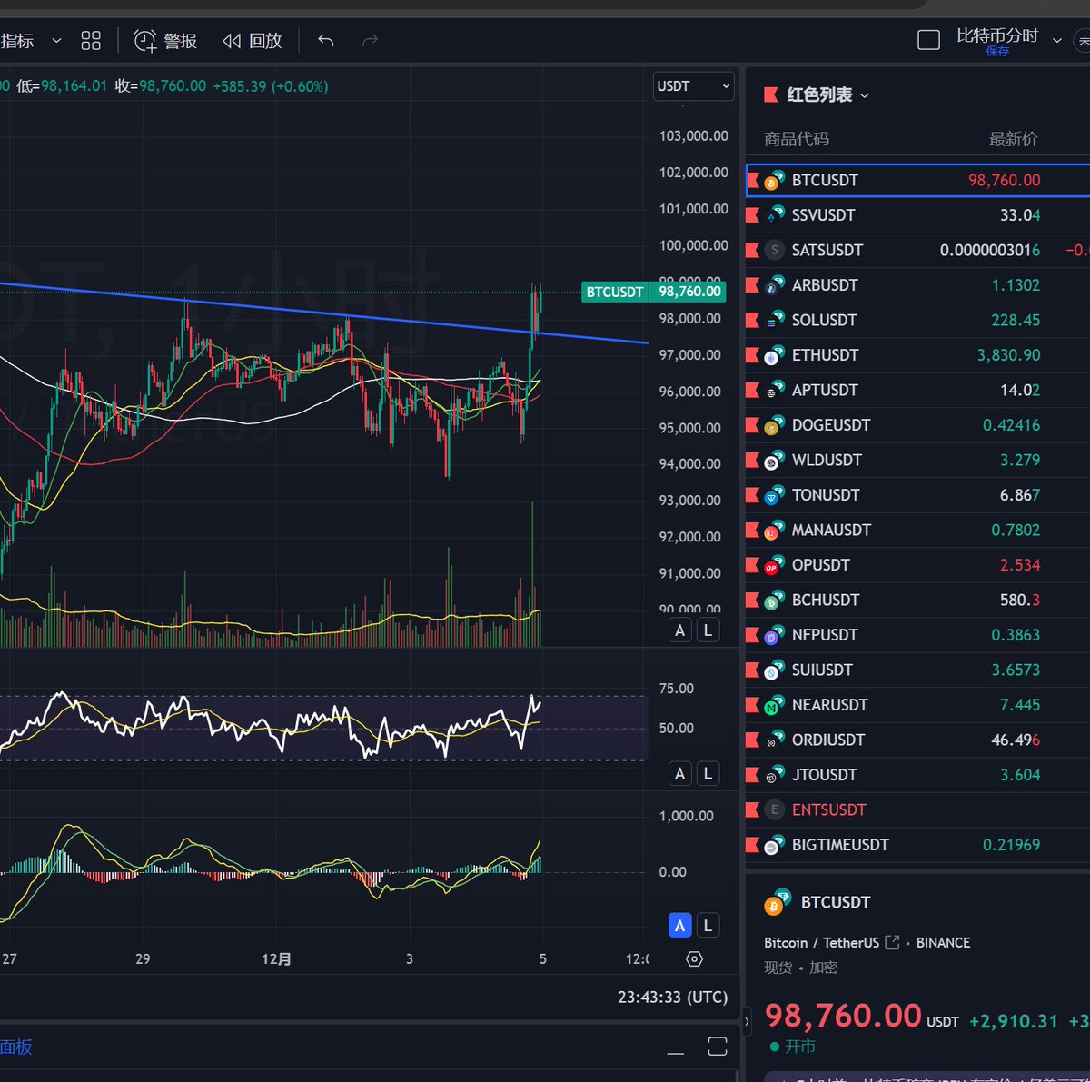
Task: Select OPUSDT in watchlist
Action: tap(917, 565)
